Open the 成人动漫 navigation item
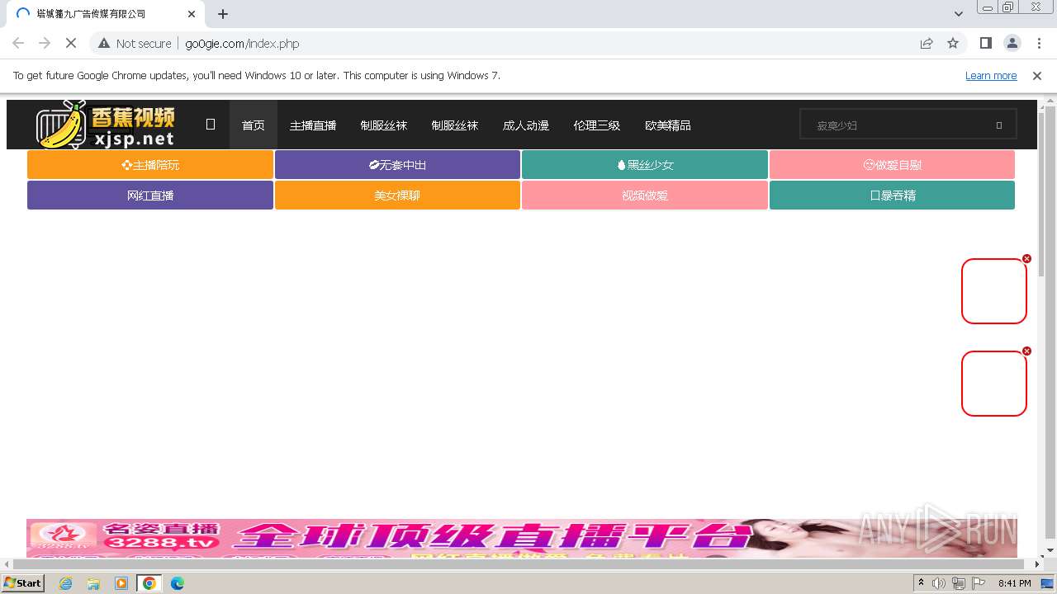Screen dimensions: 1057x594 [526, 125]
